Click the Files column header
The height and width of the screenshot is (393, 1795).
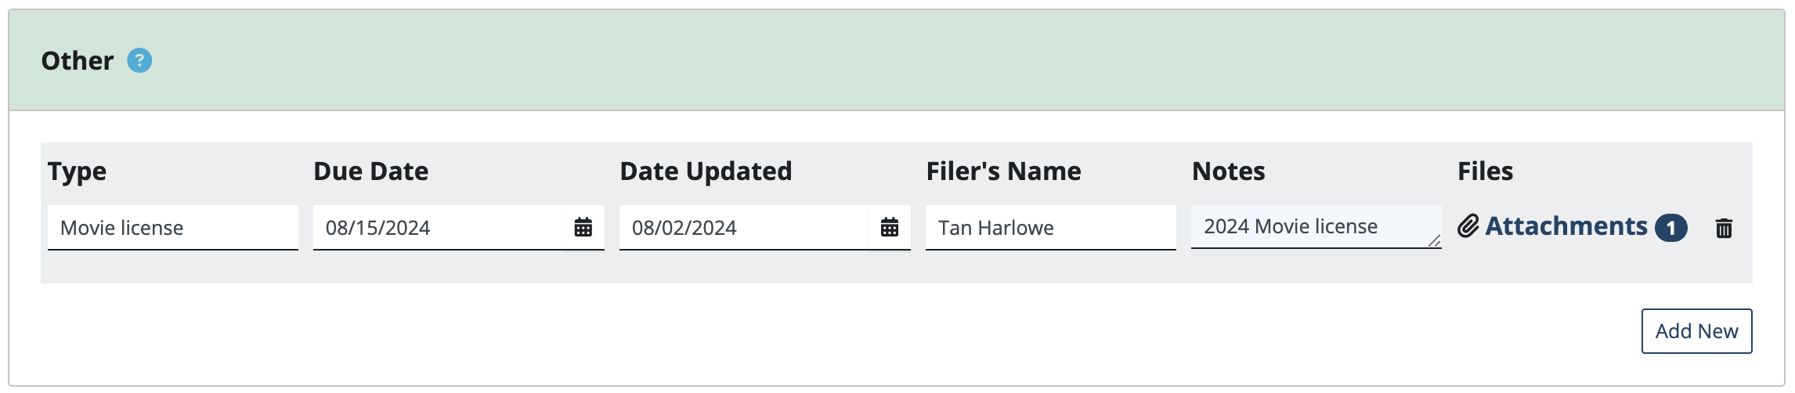coord(1485,171)
